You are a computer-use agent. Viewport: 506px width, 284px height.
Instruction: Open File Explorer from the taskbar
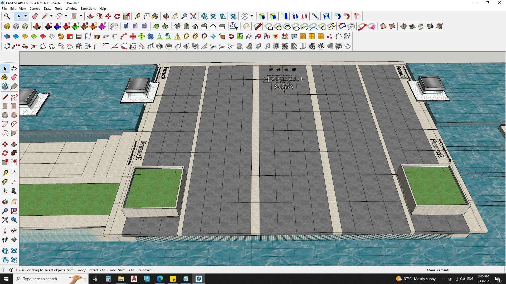point(121,279)
